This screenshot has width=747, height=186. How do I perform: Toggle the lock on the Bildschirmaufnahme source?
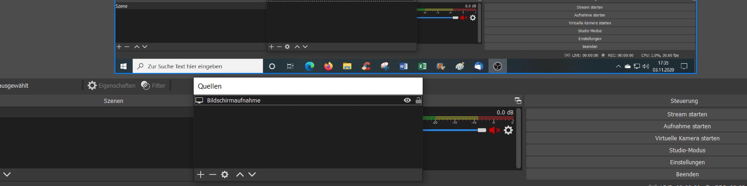(418, 100)
